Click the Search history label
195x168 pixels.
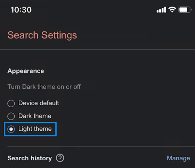tap(30, 158)
